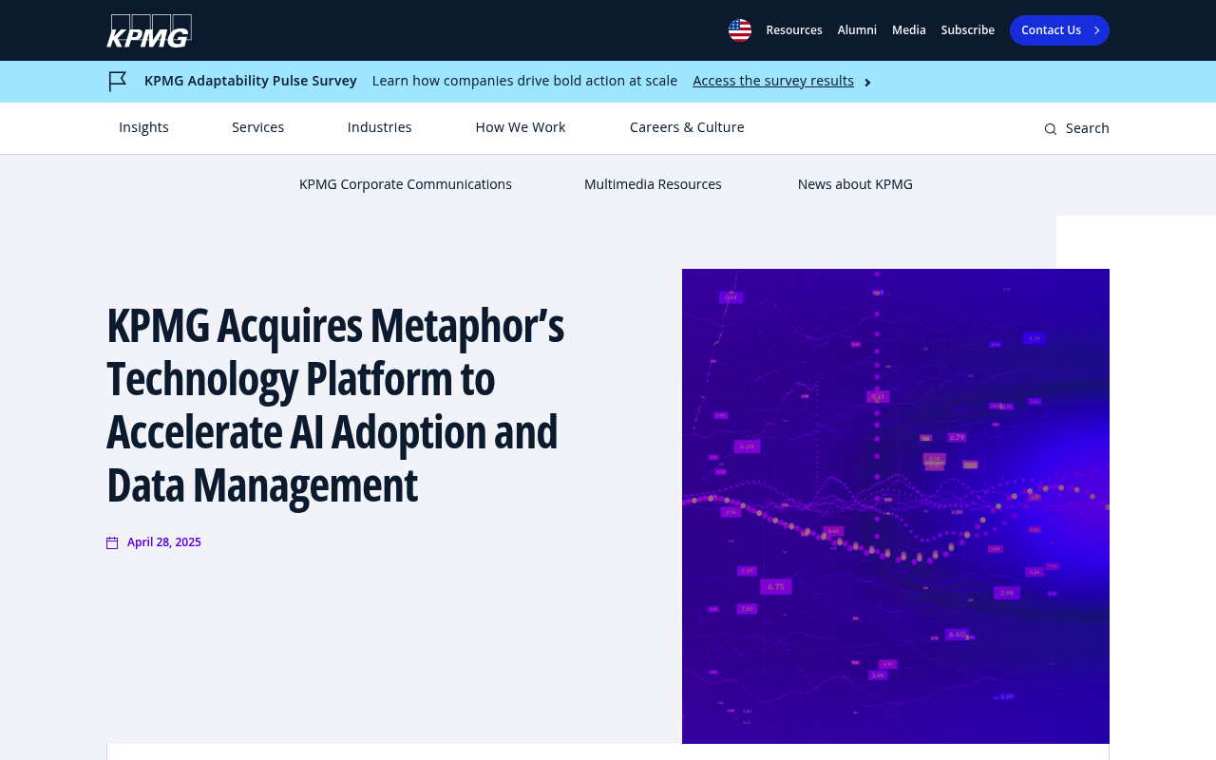Screen dimensions: 1216x760
Task: Go to News about KPMG tab
Action: click(855, 184)
